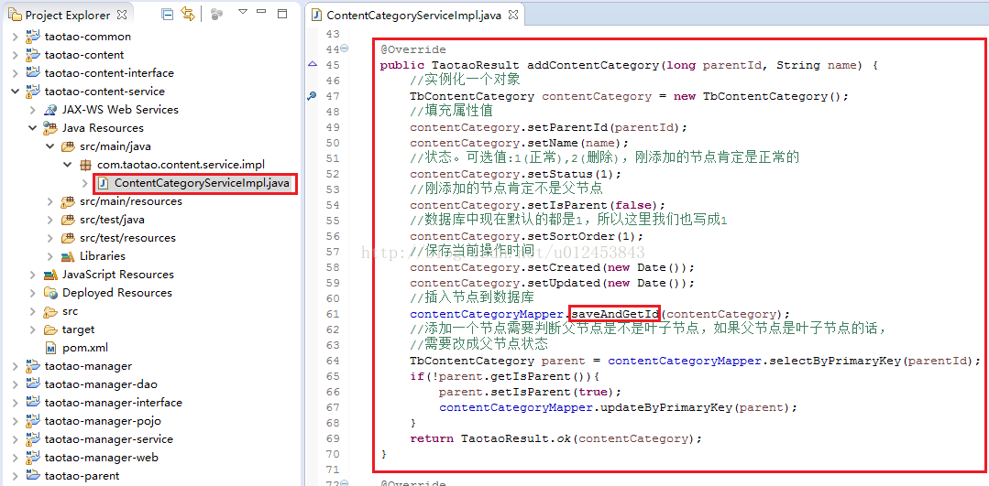The image size is (989, 486).
Task: Close ContentCategoryServiceImpl.java editor tab
Action: pyautogui.click(x=512, y=15)
